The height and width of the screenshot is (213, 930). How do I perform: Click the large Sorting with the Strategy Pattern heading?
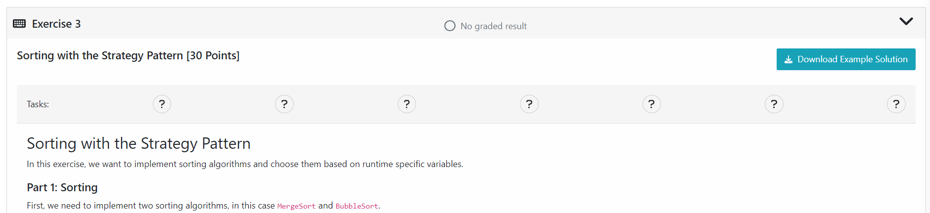139,143
